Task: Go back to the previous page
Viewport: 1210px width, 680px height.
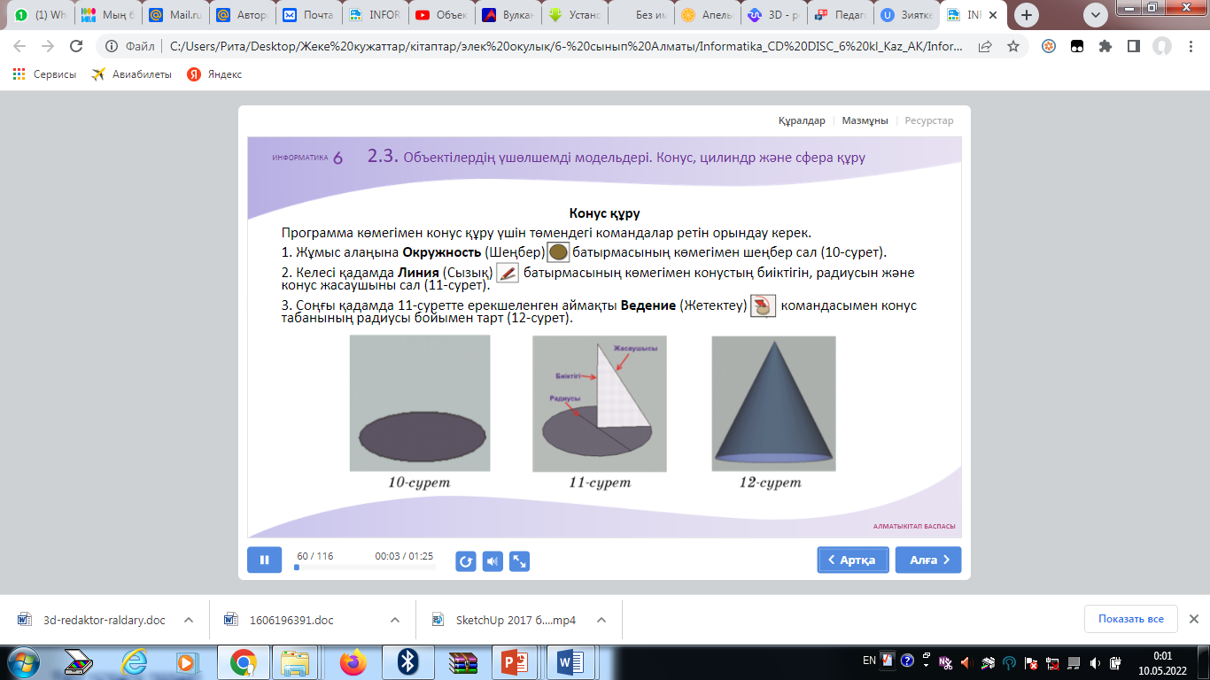Action: [19, 46]
